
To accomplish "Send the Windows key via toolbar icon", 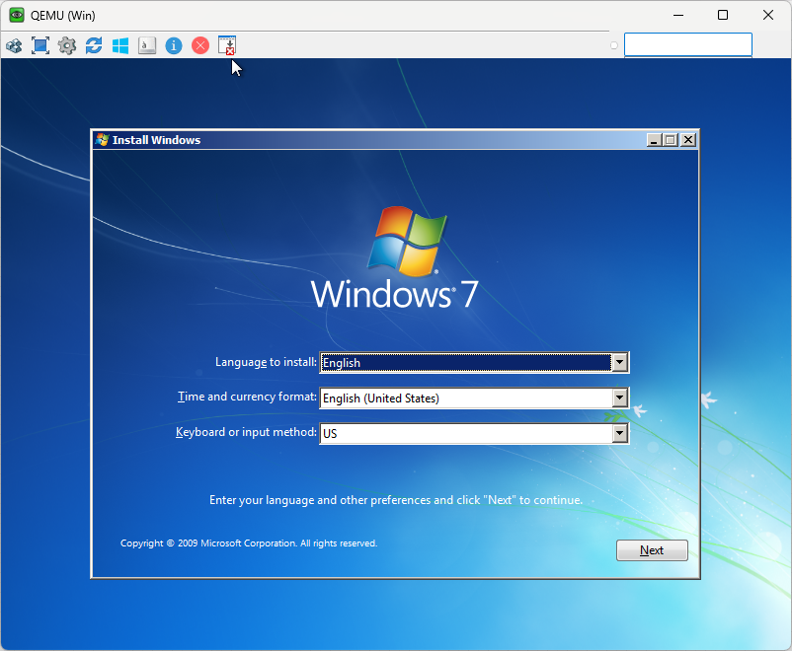I will [x=120, y=45].
